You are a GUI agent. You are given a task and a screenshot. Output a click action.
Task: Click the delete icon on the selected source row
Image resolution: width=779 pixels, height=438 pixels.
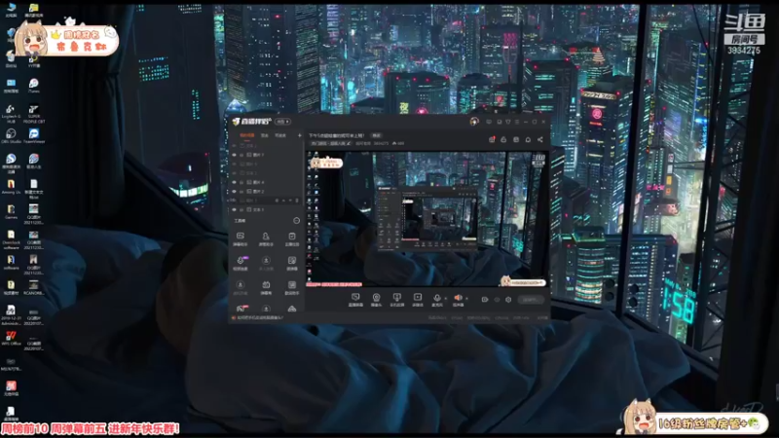(x=297, y=201)
